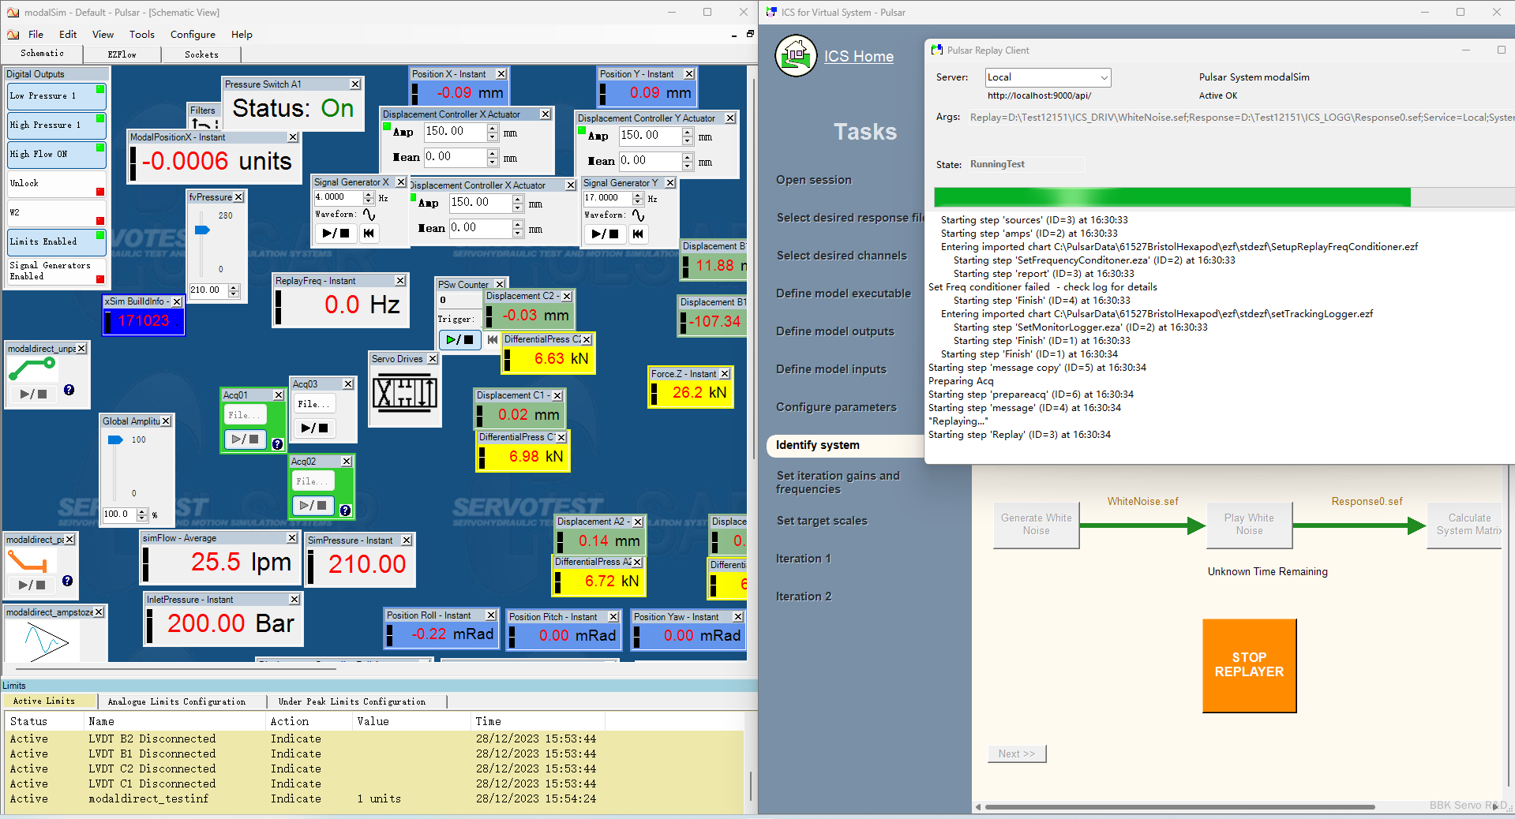The height and width of the screenshot is (819, 1515).
Task: Click the Acq01 File input field
Action: [245, 415]
